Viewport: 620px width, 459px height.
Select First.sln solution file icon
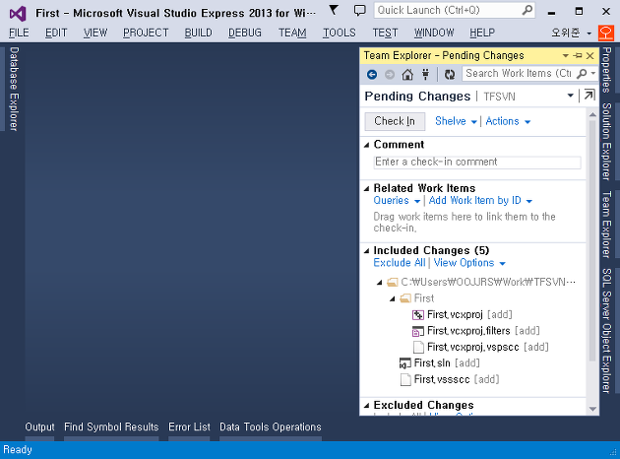tap(405, 363)
